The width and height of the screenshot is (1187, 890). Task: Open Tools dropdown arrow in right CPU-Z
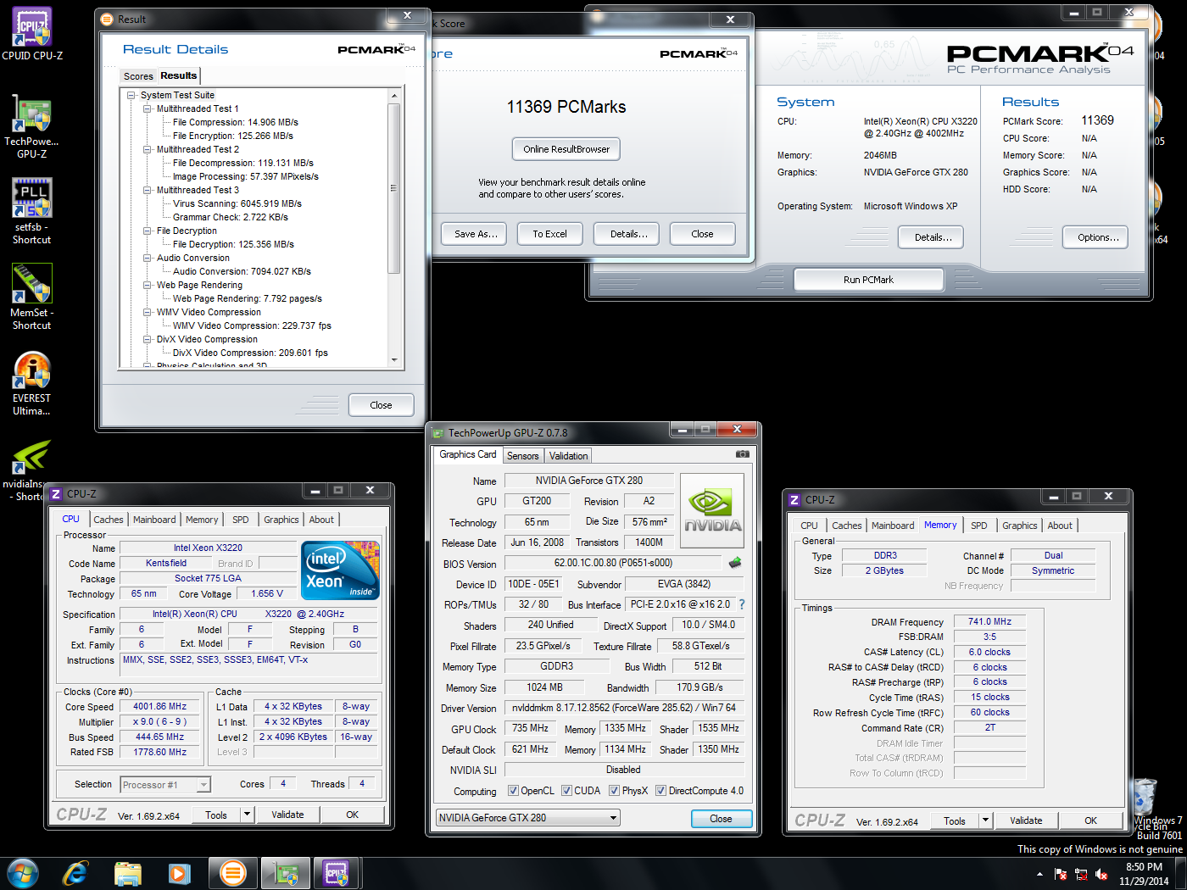(985, 820)
